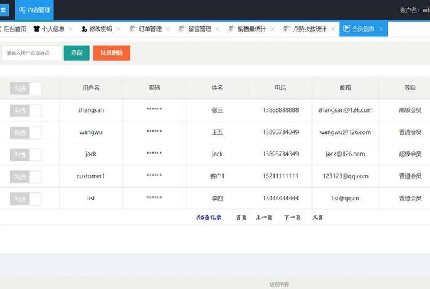Click the 首页 pagination link
Screen dimensions: 430x289
coord(241,218)
